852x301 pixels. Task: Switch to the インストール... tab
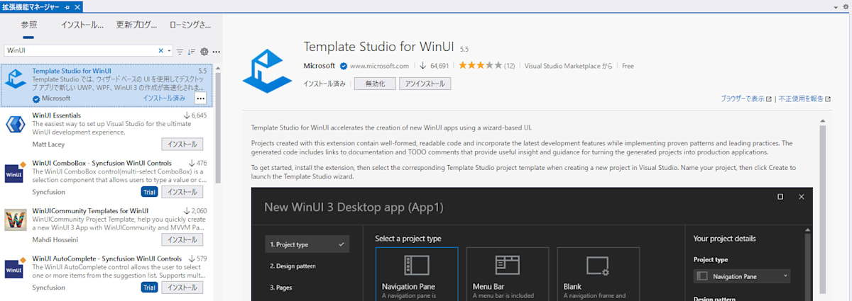pyautogui.click(x=82, y=25)
